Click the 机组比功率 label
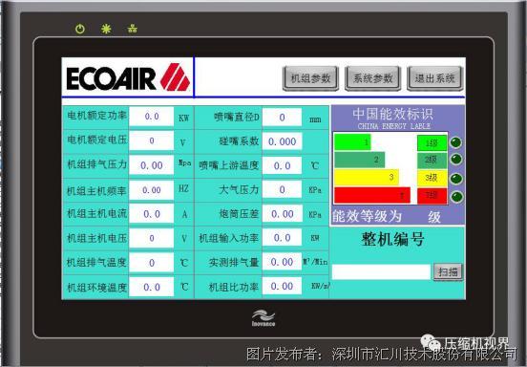Image resolution: width=527 pixels, height=367 pixels. 234,287
